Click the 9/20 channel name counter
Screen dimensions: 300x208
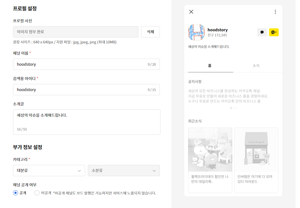pyautogui.click(x=152, y=65)
